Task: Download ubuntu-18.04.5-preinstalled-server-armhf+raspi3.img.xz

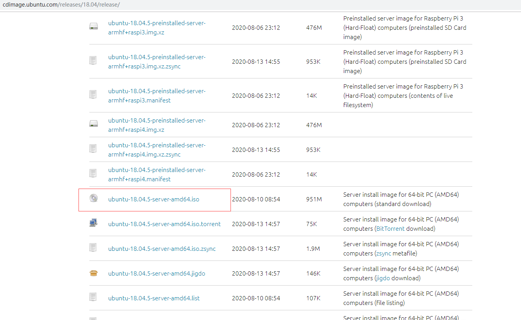Action: coord(157,28)
